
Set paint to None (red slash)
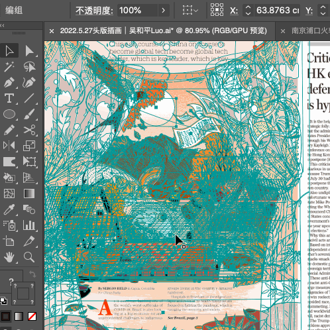tap(32, 316)
